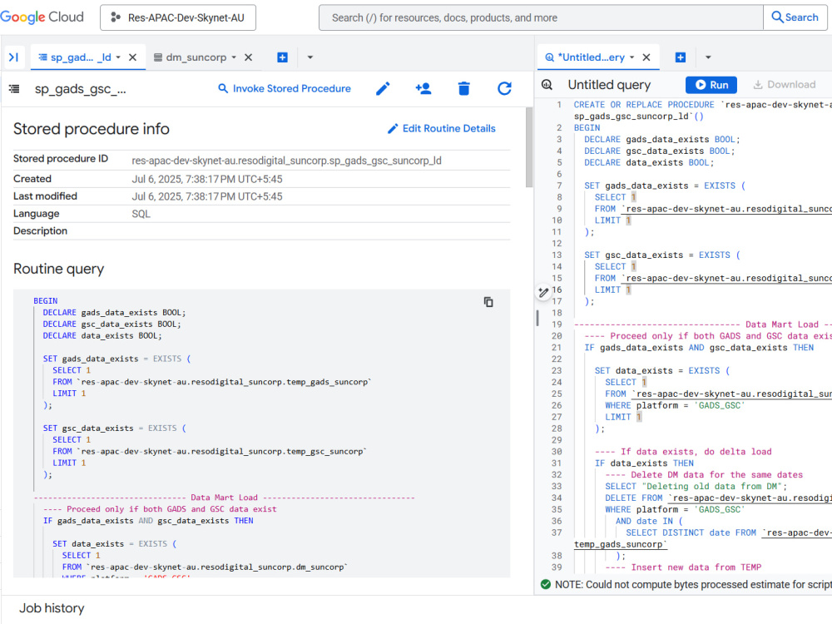Click the refresh icon

click(505, 89)
